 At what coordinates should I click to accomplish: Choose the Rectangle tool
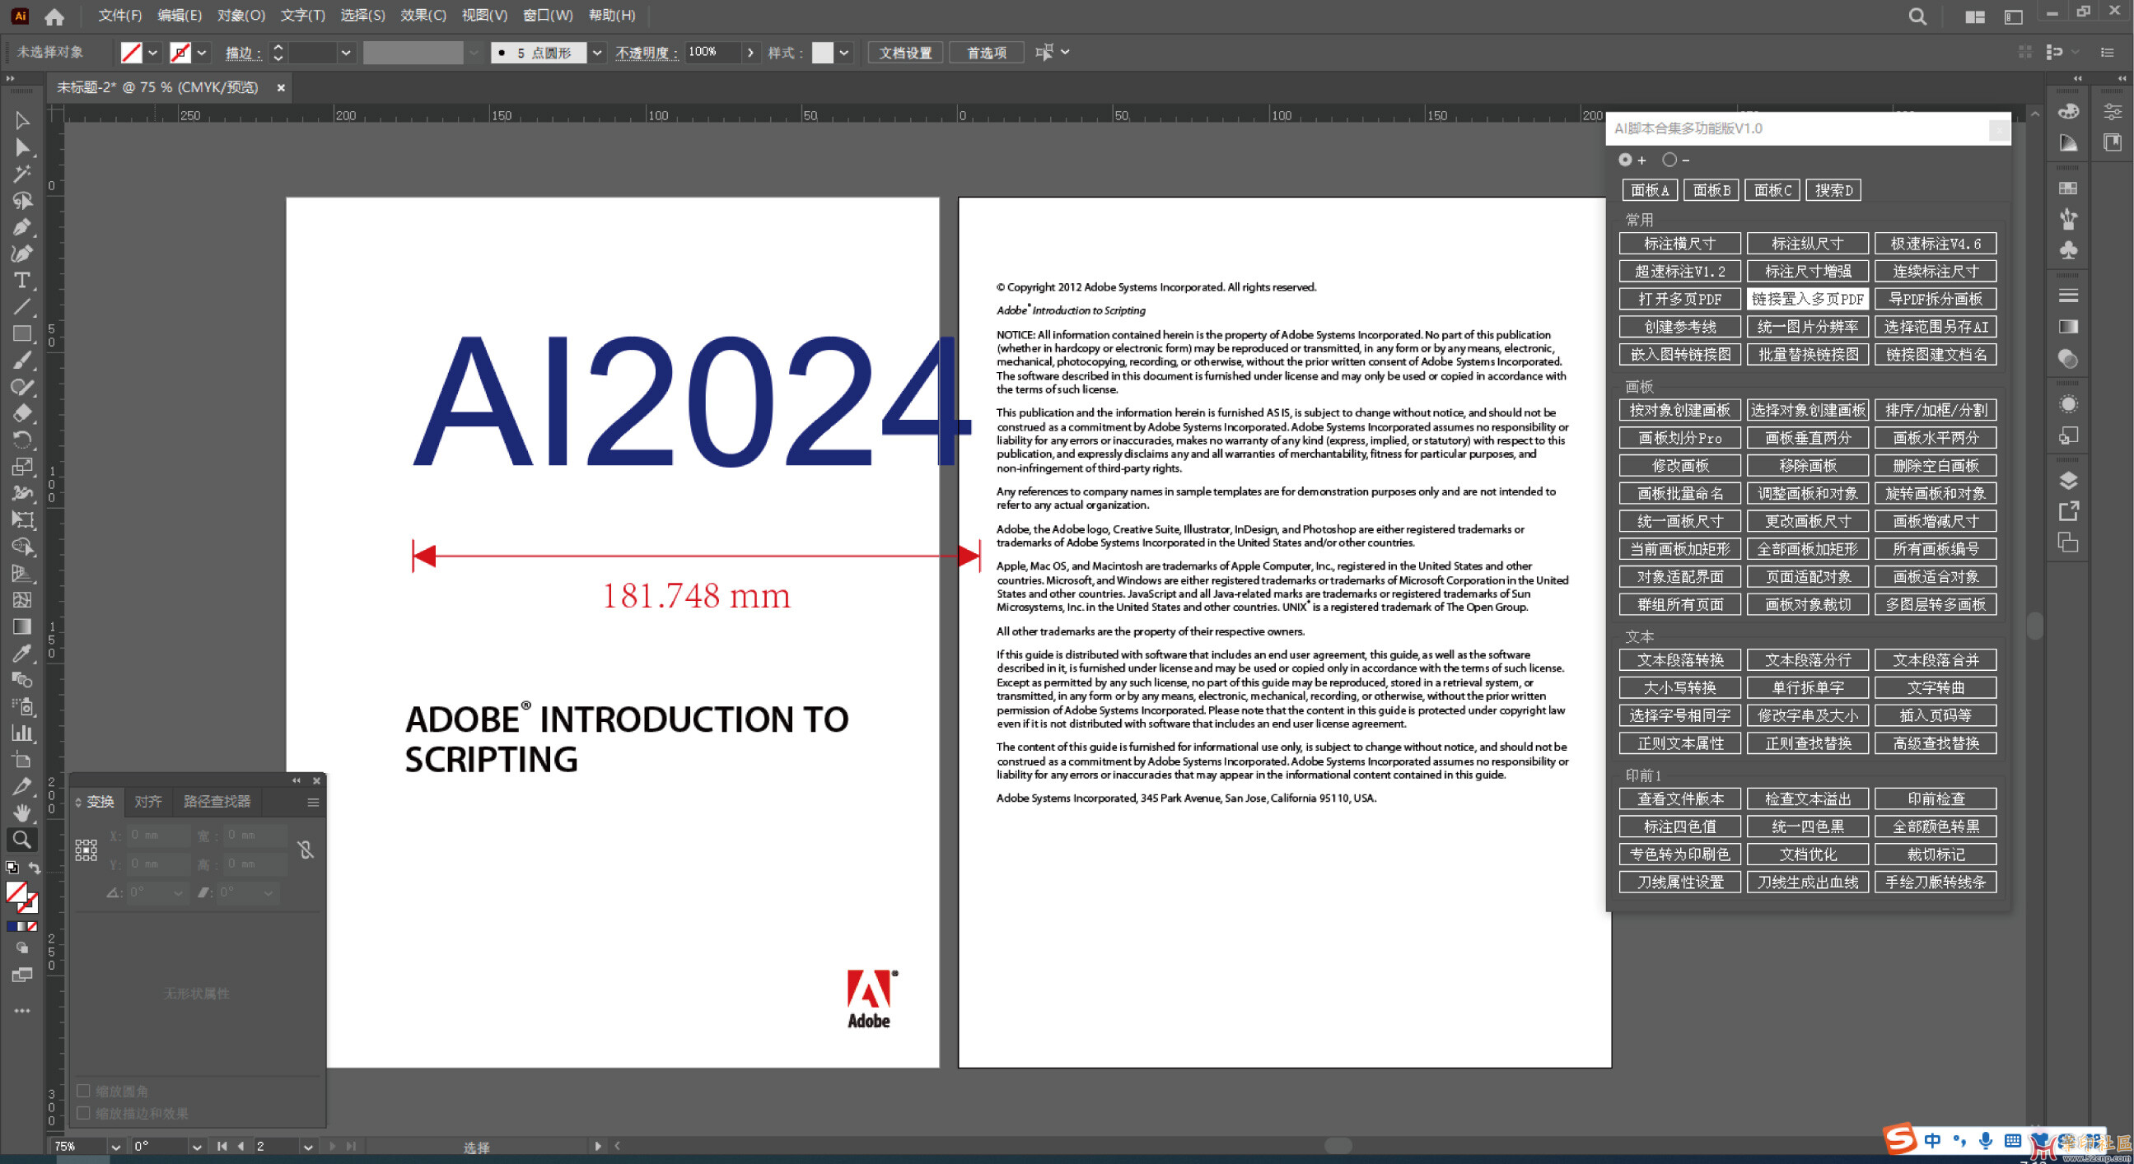(22, 333)
